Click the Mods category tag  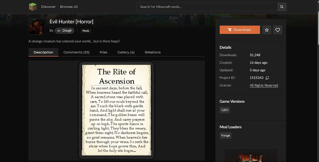pos(85,31)
